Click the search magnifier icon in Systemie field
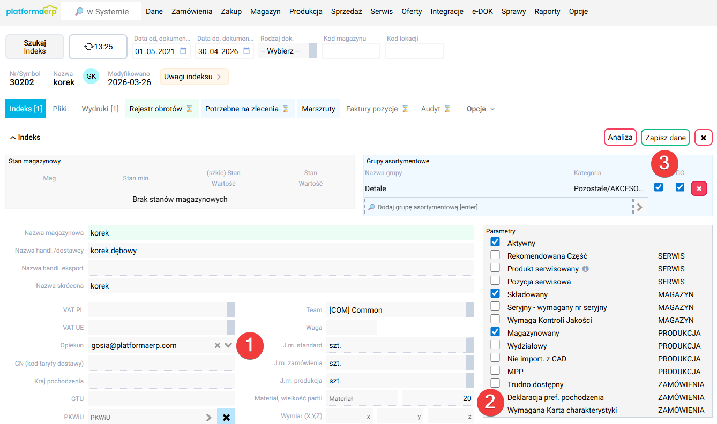The image size is (717, 424). coord(80,10)
